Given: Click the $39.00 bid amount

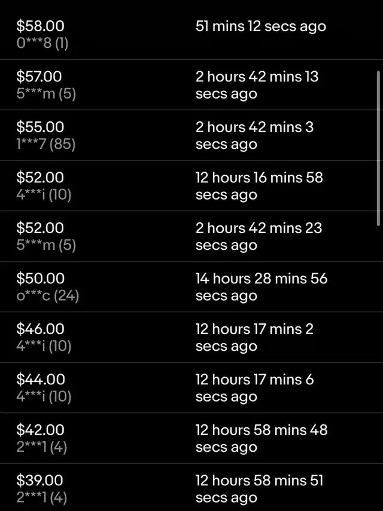Looking at the screenshot, I should 39,481.
